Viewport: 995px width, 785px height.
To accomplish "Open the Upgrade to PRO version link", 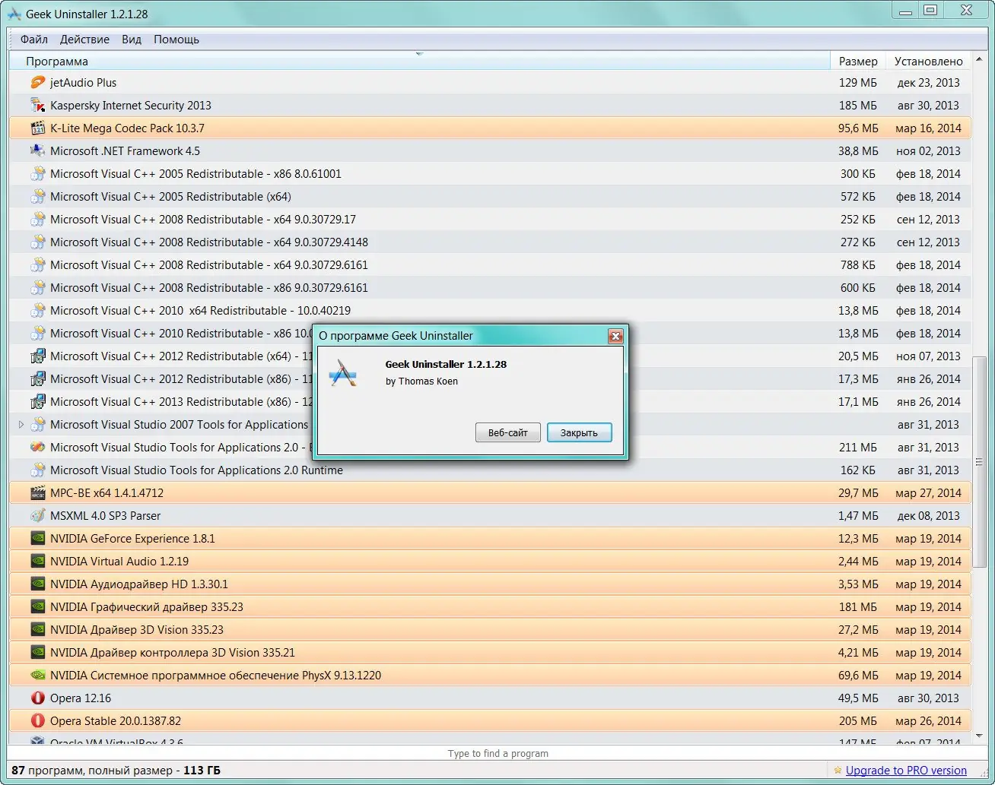I will click(x=906, y=771).
